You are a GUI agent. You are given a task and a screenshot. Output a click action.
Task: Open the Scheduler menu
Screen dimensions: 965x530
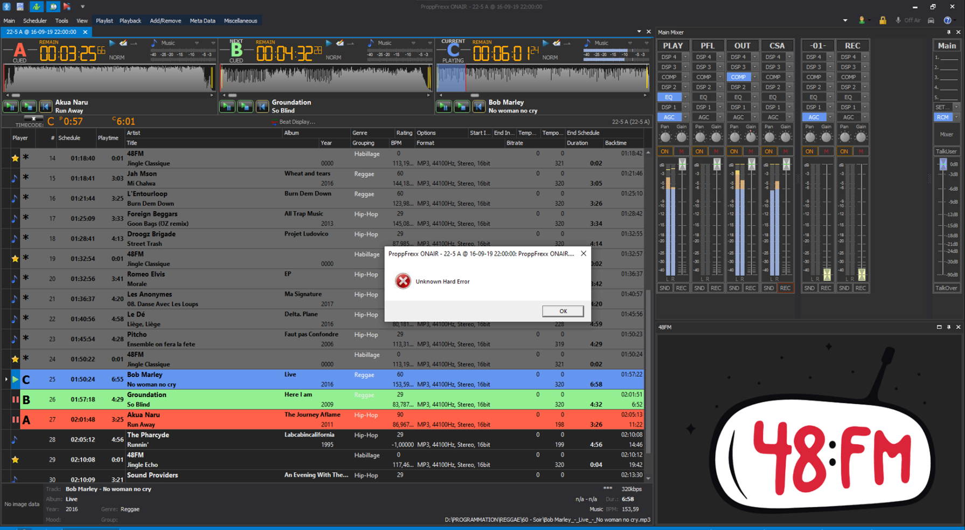click(35, 20)
